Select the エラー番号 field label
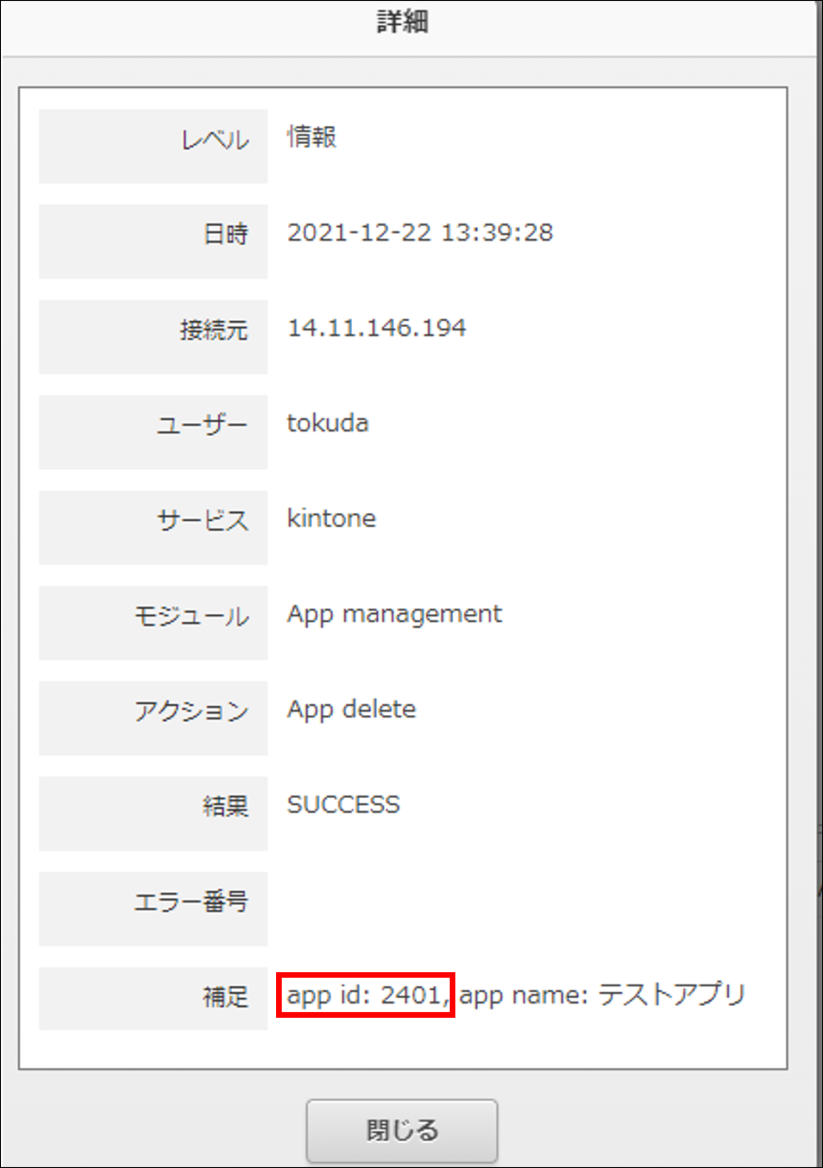 point(191,902)
